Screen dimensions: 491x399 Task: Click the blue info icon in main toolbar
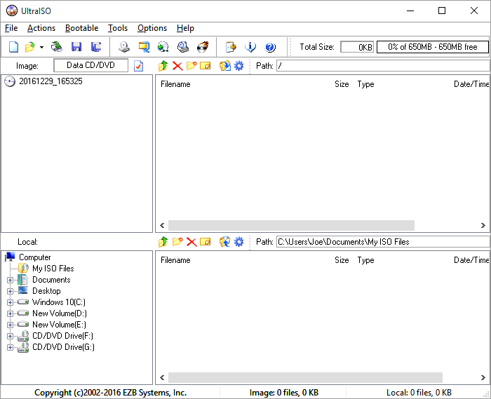250,47
